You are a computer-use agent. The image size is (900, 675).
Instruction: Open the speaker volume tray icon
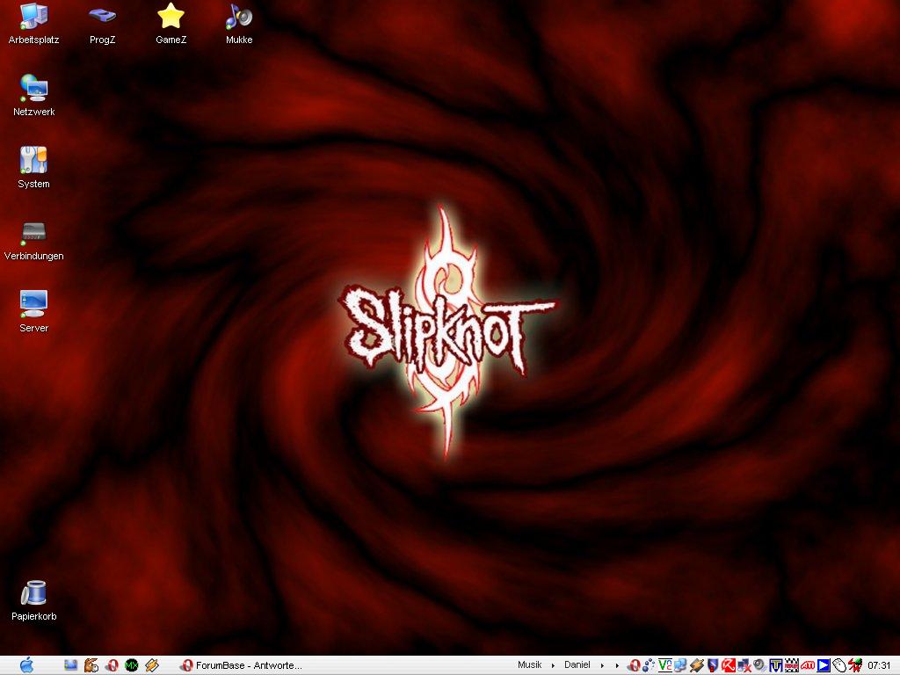pos(760,665)
